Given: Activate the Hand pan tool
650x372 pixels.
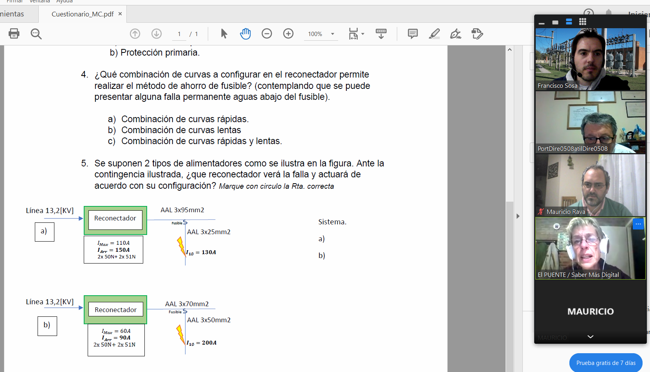Looking at the screenshot, I should (x=245, y=34).
